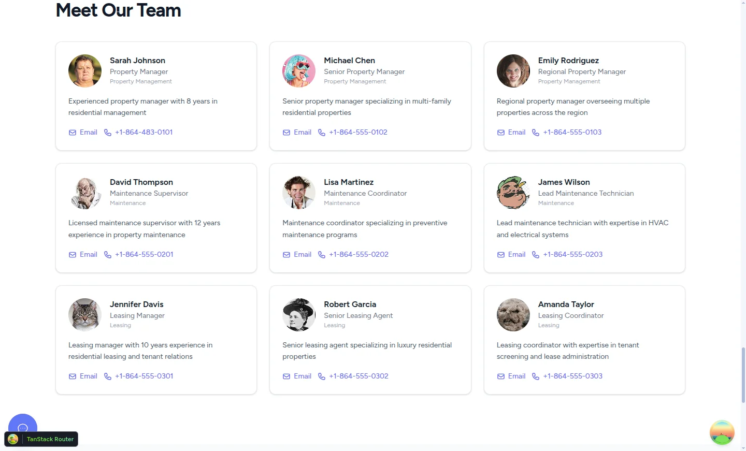This screenshot has width=746, height=451.
Task: Click the envelope icon on James Wilson's card
Action: (501, 255)
